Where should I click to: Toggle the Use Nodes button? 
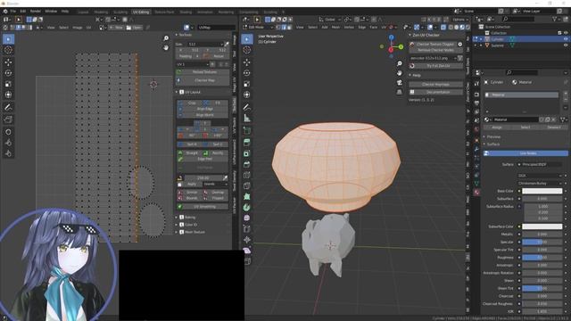click(x=525, y=153)
